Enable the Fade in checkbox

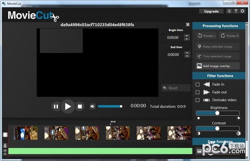click(197, 84)
